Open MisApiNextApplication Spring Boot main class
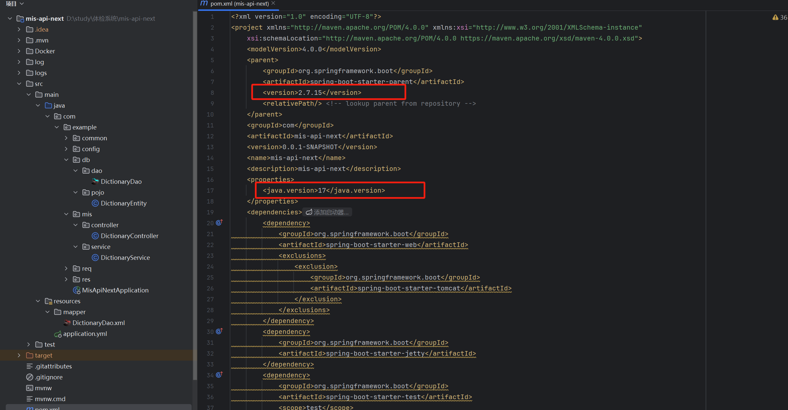 pyautogui.click(x=115, y=290)
